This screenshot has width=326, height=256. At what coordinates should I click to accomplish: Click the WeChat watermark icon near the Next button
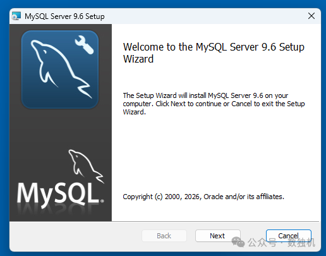coord(238,242)
